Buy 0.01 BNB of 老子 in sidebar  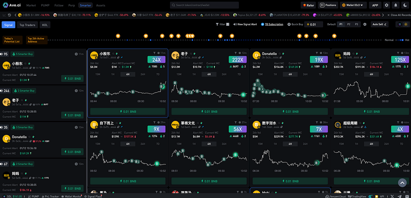coord(72,115)
